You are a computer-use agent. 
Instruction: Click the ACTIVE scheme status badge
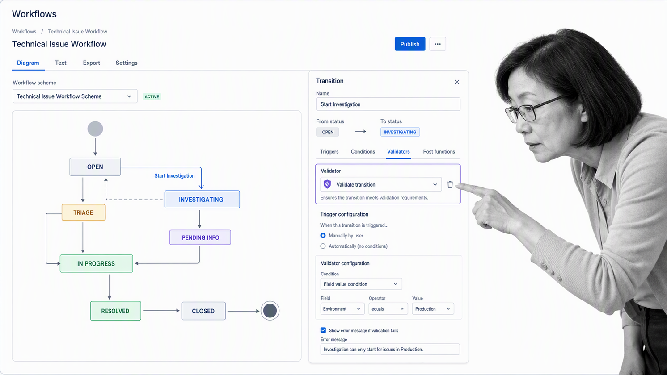152,96
